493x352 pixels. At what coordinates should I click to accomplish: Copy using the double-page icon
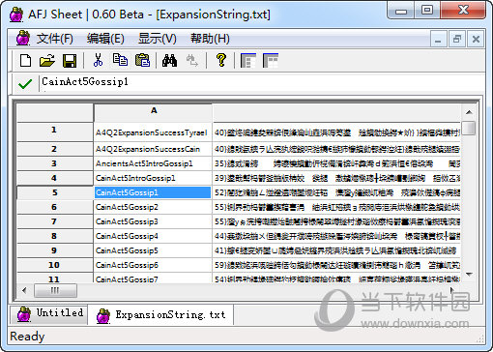[120, 60]
